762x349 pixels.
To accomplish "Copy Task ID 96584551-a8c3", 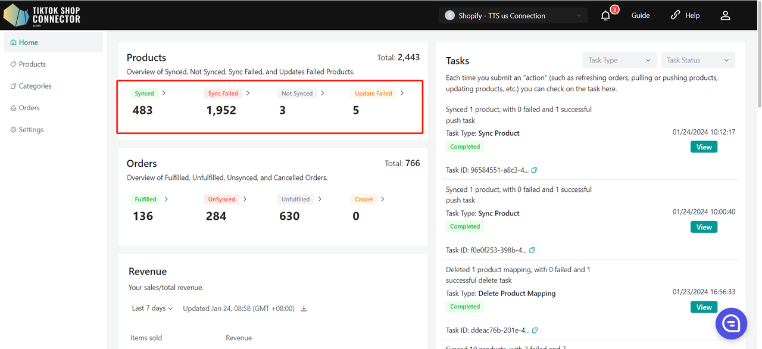I will (534, 170).
